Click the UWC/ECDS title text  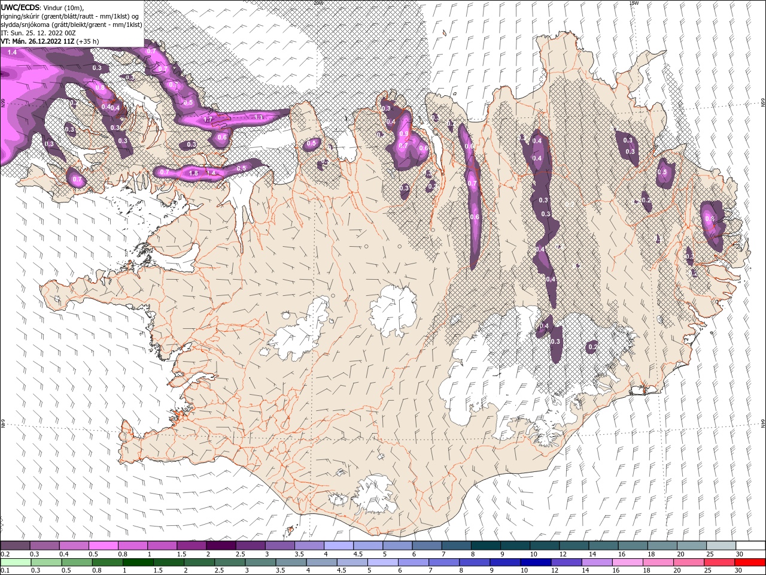click(x=21, y=7)
